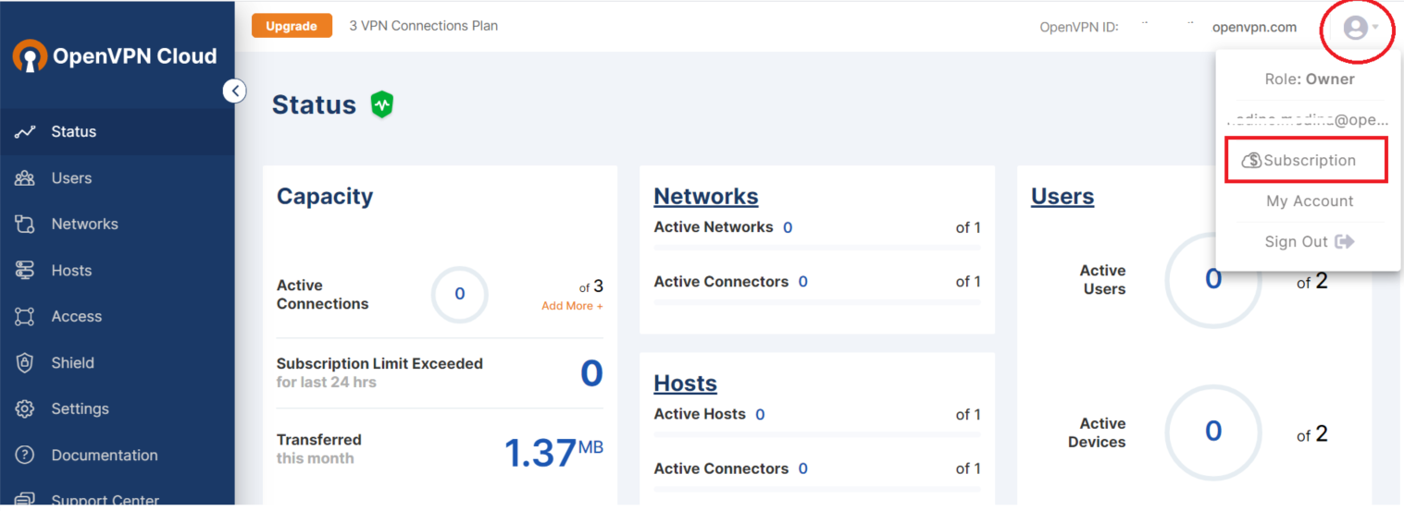The width and height of the screenshot is (1404, 511).
Task: Open My Account from the dropdown
Action: pyautogui.click(x=1310, y=201)
